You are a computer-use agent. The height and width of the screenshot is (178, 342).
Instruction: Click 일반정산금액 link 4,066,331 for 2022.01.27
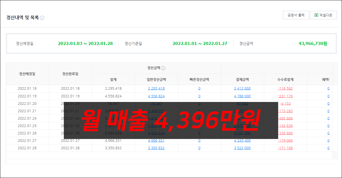tap(156, 140)
